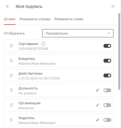Image resolution: width=121 pixels, height=128 pixels.
Task: Open the Отображать dropdown set to Произвольно
Action: pyautogui.click(x=78, y=33)
